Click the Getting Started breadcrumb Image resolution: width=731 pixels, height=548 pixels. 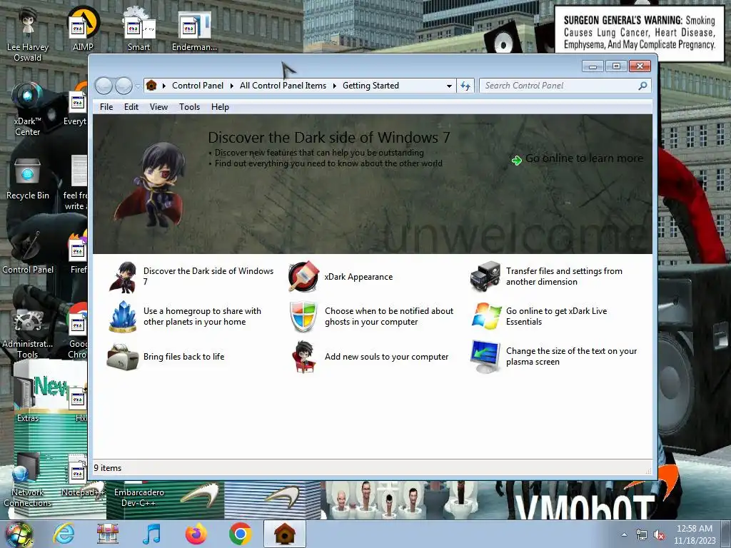(x=370, y=86)
